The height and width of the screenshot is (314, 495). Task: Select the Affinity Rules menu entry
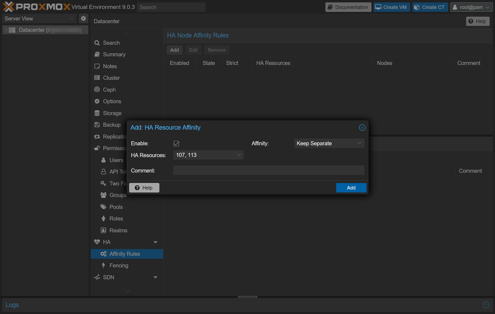[127, 254]
